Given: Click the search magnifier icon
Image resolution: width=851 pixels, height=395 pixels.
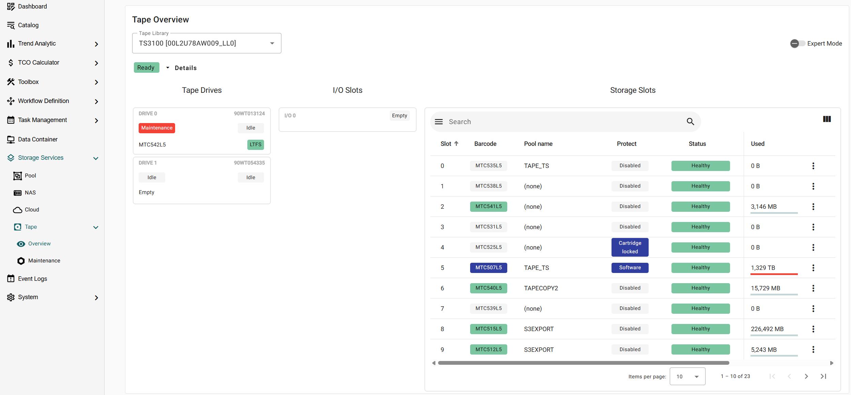Looking at the screenshot, I should pyautogui.click(x=690, y=121).
